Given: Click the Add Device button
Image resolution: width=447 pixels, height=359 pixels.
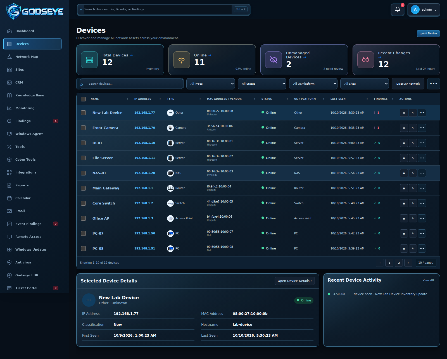Looking at the screenshot, I should pos(428,34).
